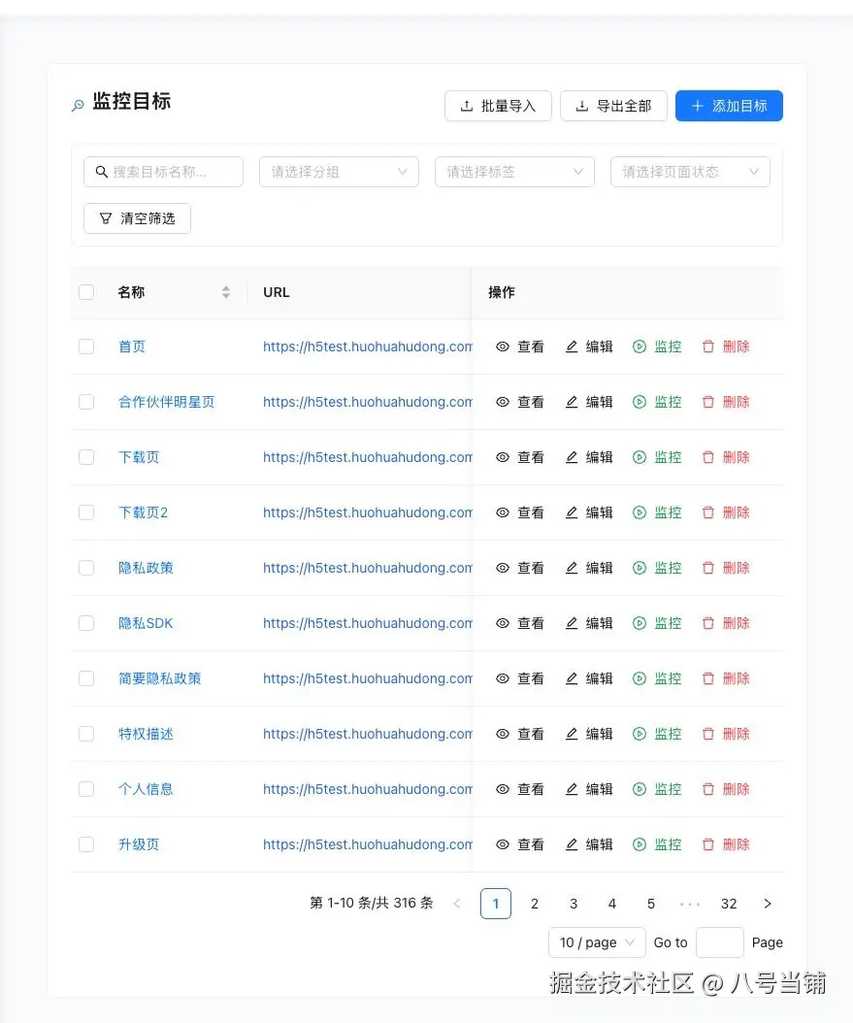Open the URL link of 下载页2
The width and height of the screenshot is (853, 1023).
click(367, 512)
